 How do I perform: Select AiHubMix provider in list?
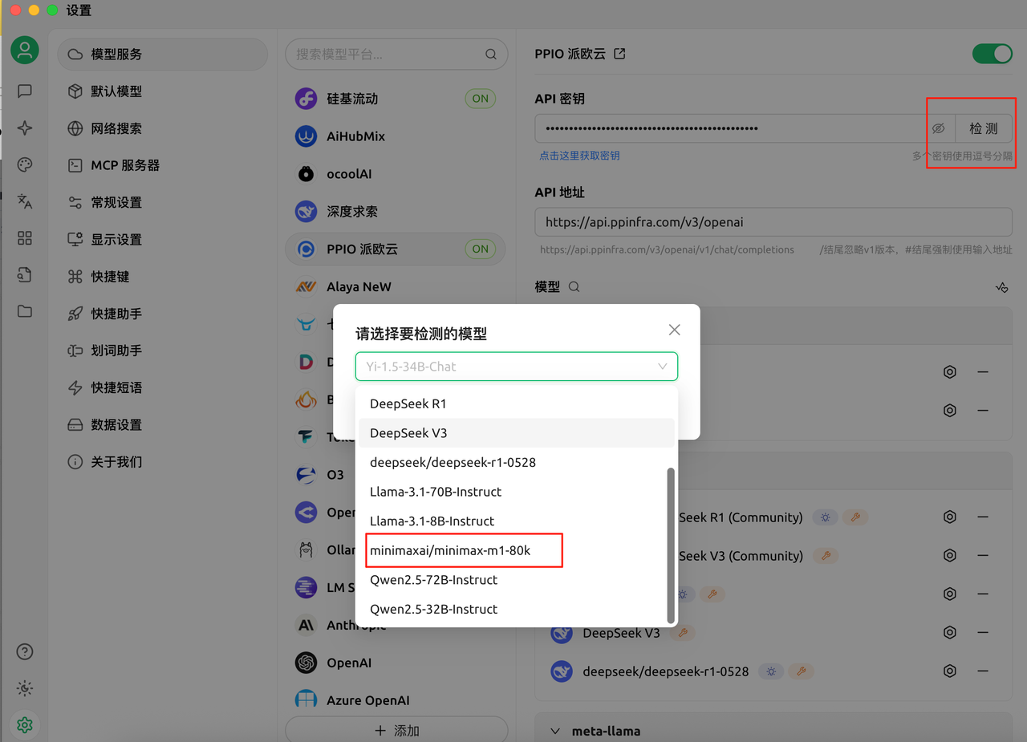tap(396, 136)
